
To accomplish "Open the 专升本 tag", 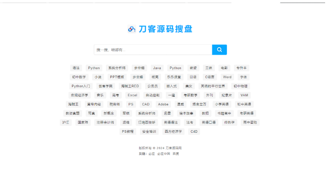I will point(242,68).
